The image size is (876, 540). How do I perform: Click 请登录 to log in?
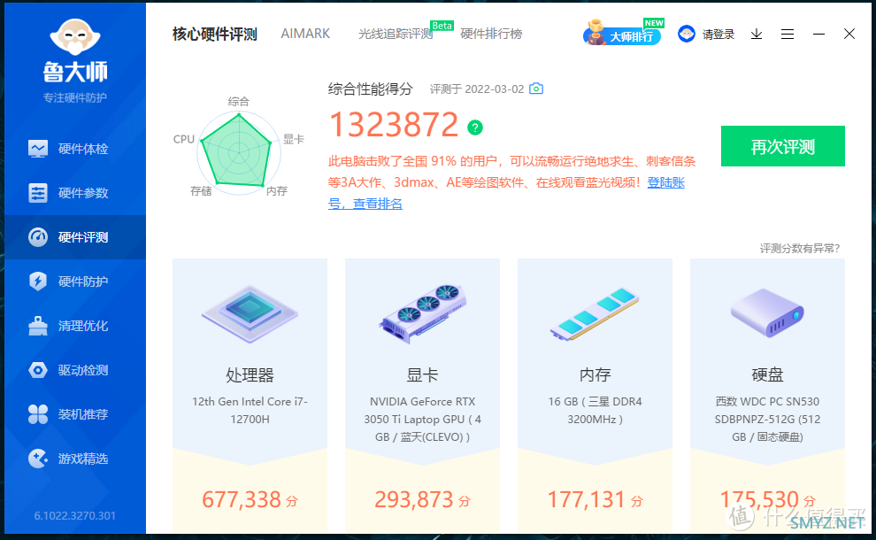718,35
